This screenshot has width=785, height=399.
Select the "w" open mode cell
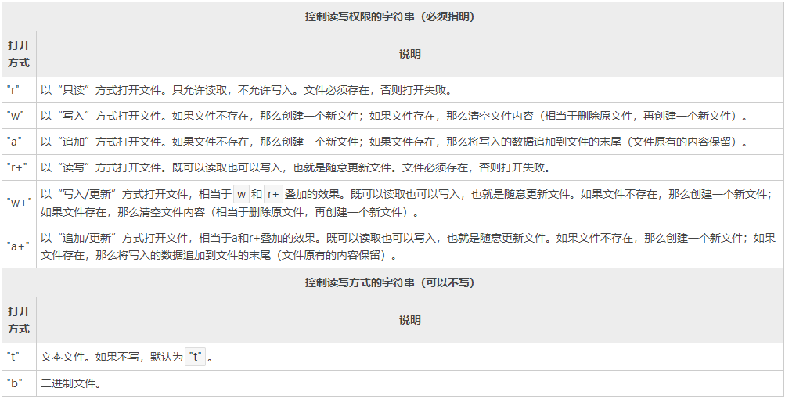click(15, 116)
